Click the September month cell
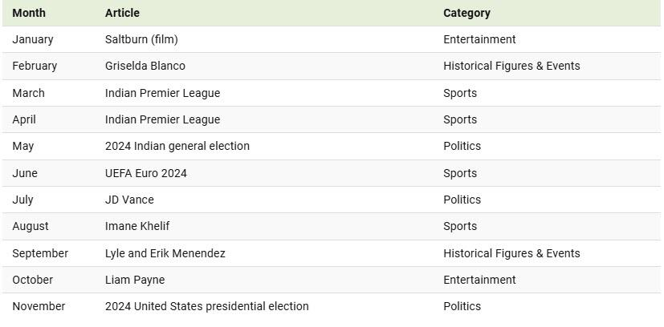Image resolution: width=664 pixels, height=327 pixels. coord(40,253)
